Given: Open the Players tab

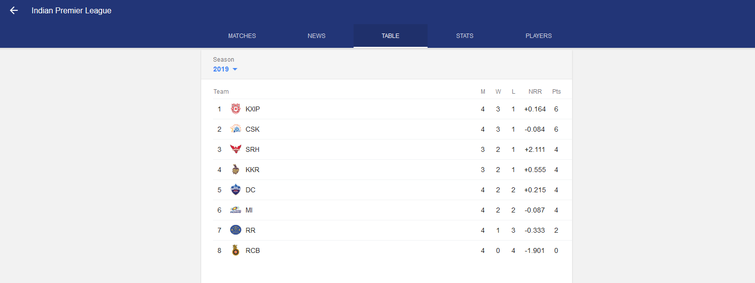Looking at the screenshot, I should [539, 36].
